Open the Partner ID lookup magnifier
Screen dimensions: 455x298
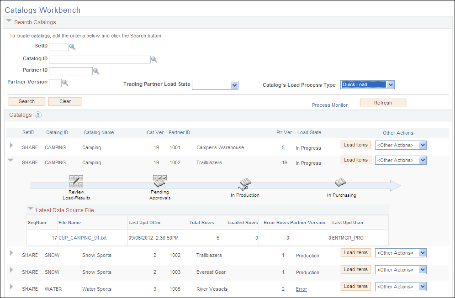(96, 71)
